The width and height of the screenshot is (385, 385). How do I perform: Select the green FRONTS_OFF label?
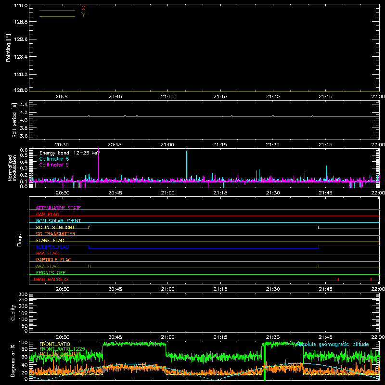(51, 272)
